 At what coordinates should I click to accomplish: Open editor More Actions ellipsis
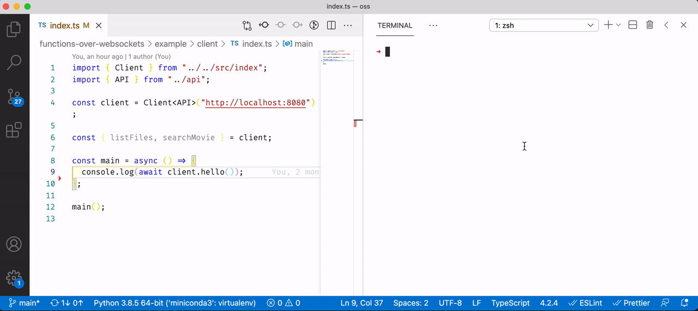coord(347,25)
